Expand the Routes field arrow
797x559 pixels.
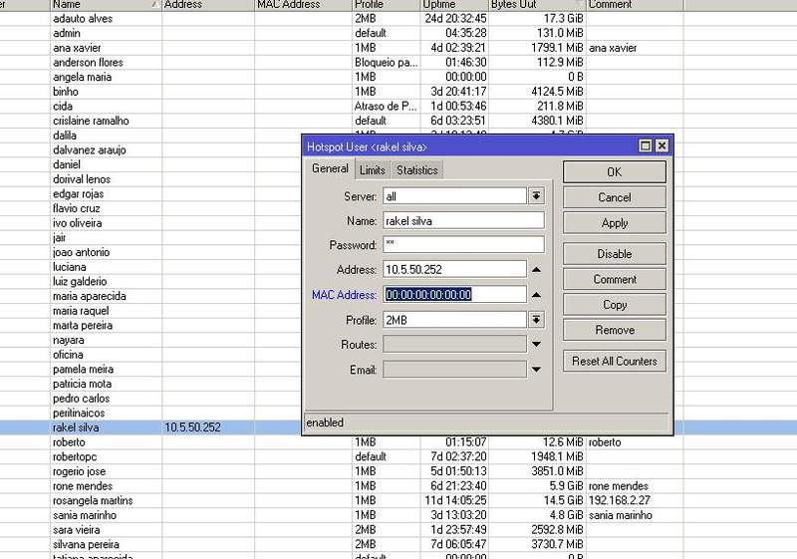[536, 344]
